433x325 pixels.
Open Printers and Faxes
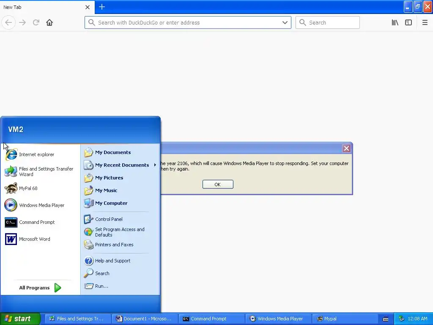(x=114, y=245)
